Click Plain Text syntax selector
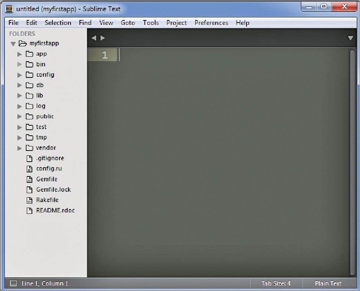Screen dimensions: 360x291 tap(328, 284)
